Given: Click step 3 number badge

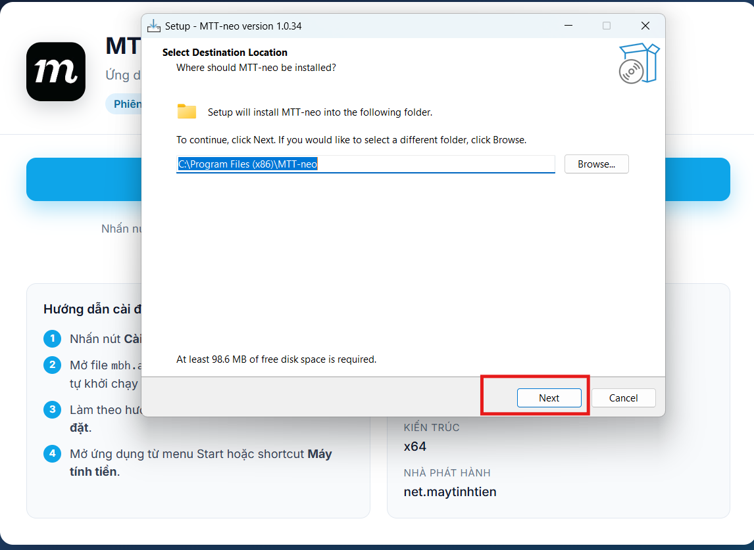Looking at the screenshot, I should [53, 409].
